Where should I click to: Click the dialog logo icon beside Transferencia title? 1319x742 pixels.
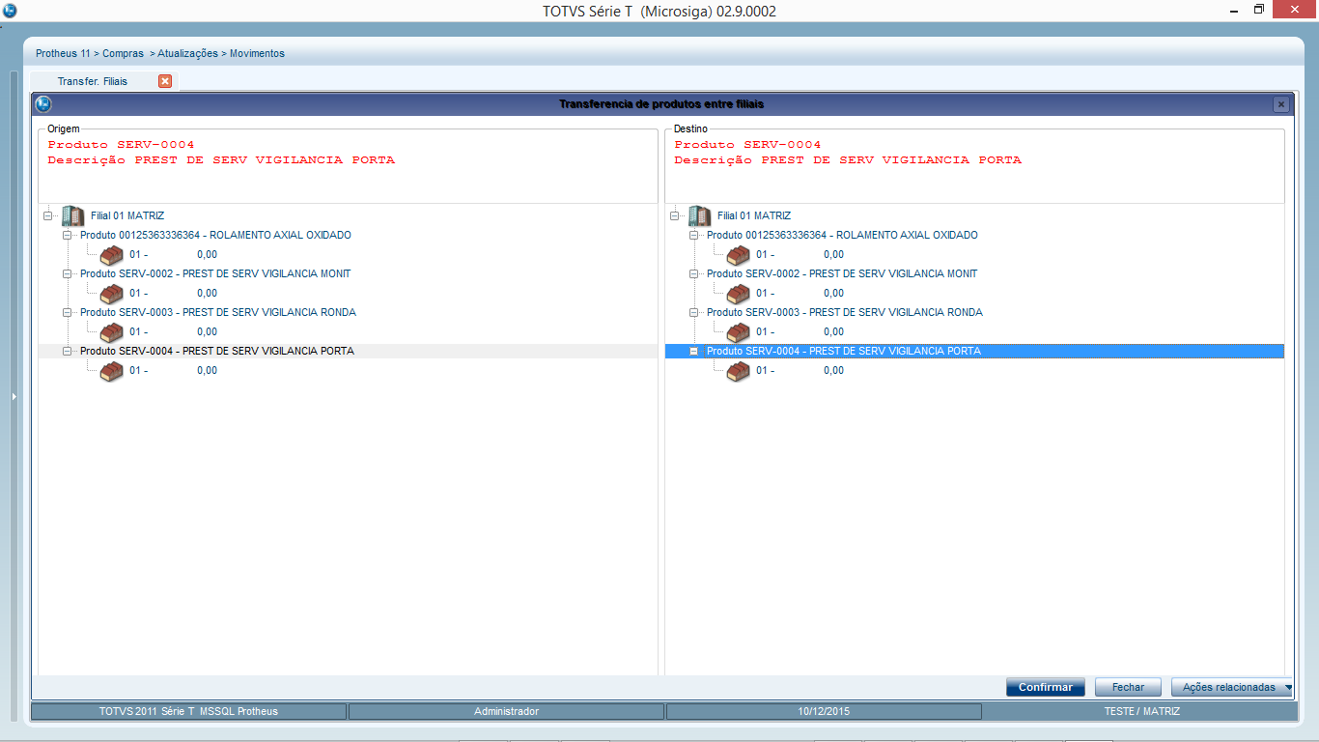[43, 103]
